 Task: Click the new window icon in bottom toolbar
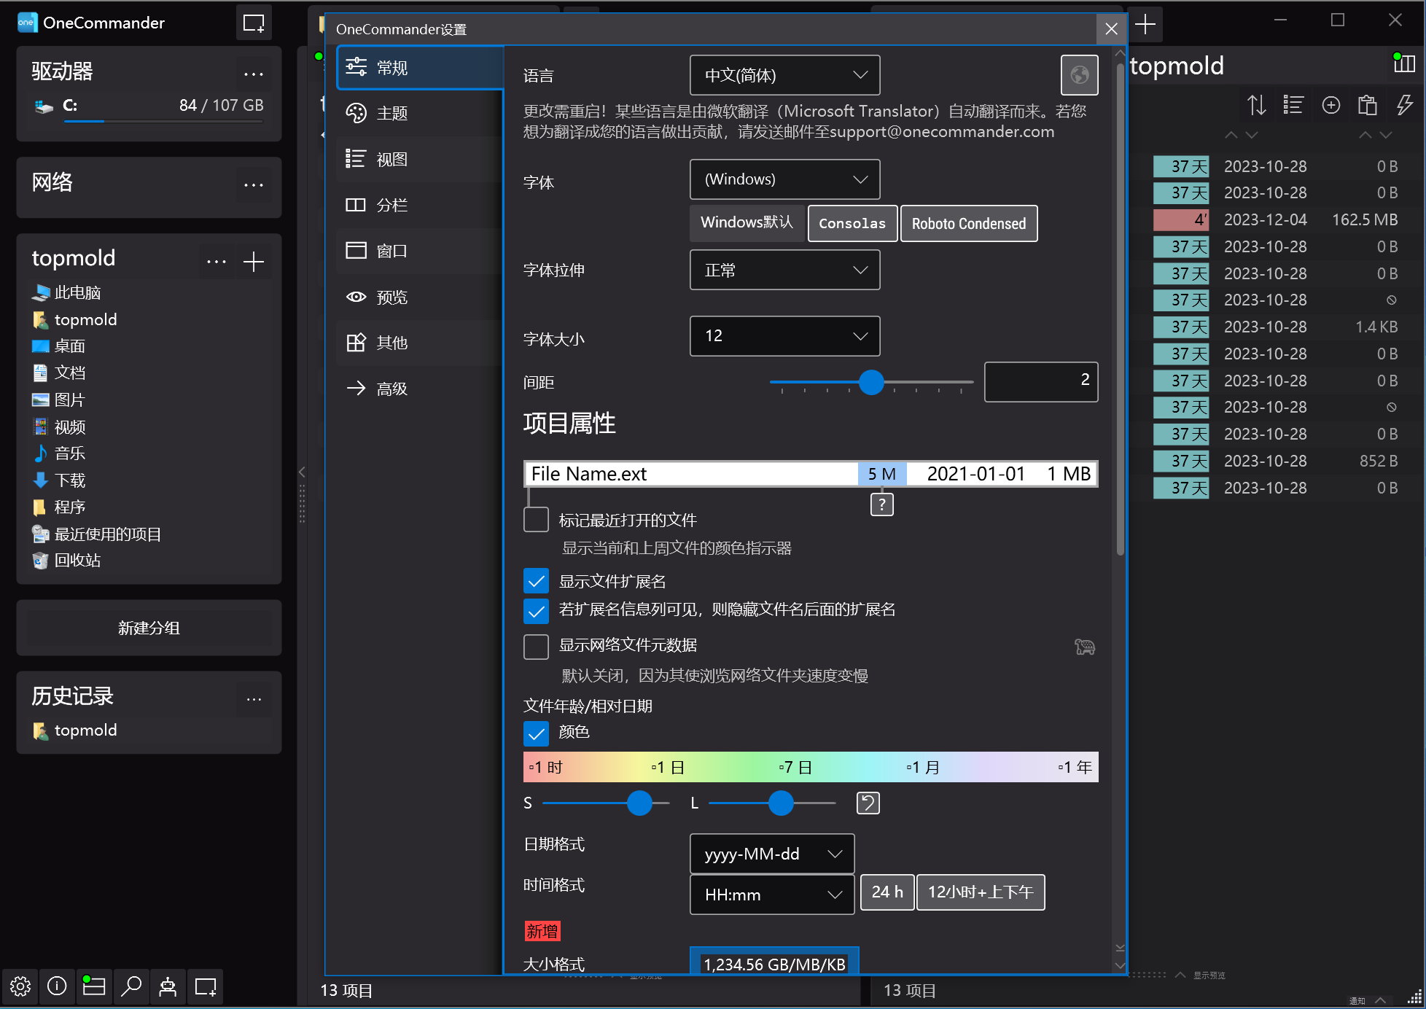[x=206, y=986]
